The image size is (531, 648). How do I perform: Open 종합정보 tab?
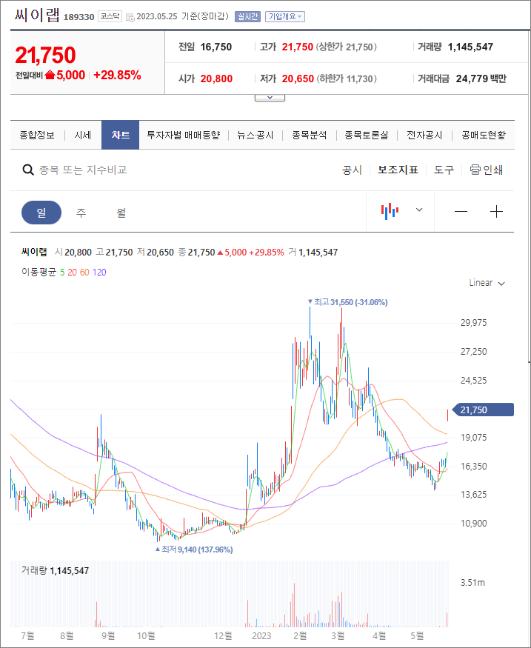click(x=37, y=135)
